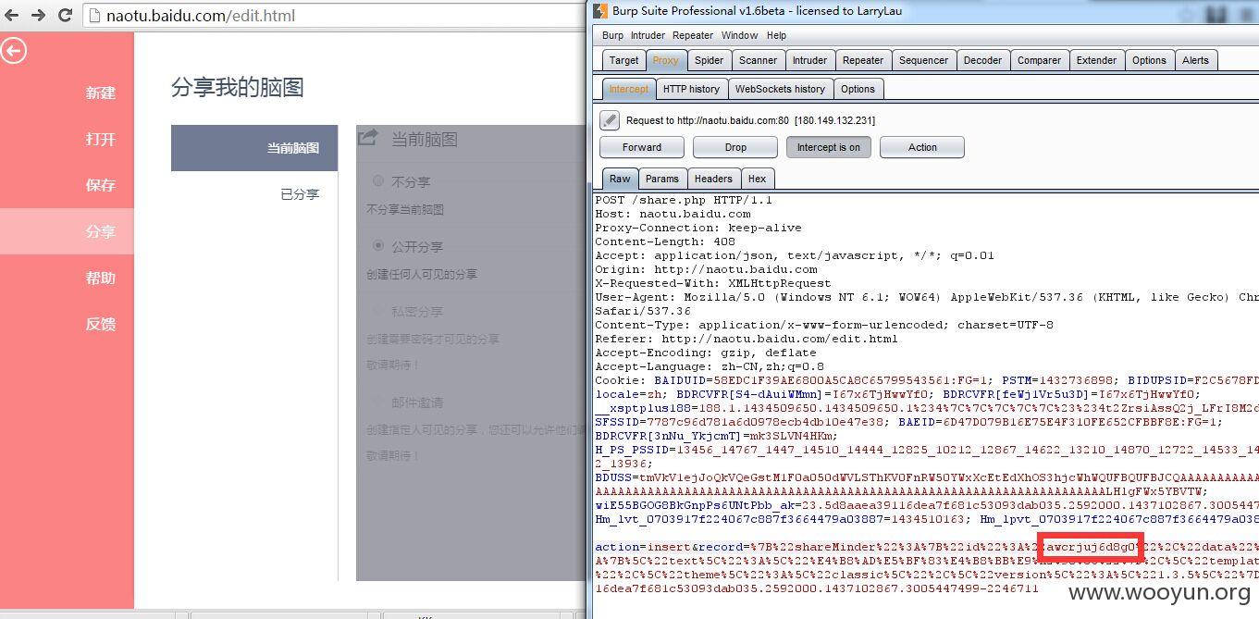Choose the 公开分享 radio option
1259x619 pixels.
click(378, 245)
